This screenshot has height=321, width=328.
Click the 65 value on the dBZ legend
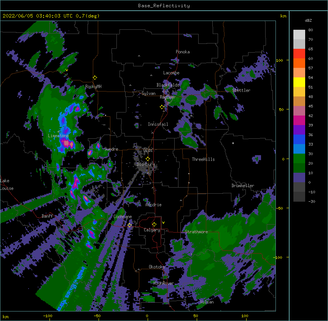(x=310, y=49)
